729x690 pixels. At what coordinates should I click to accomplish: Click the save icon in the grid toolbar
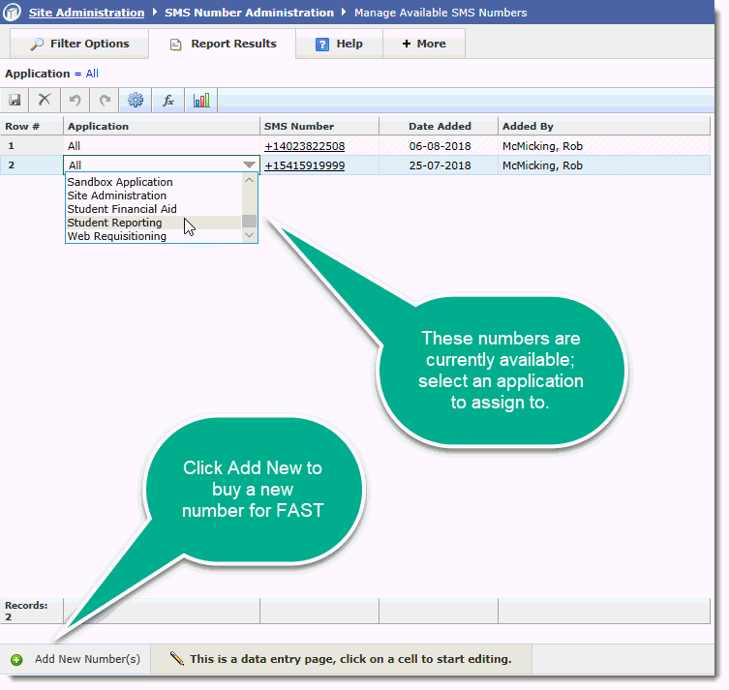(15, 100)
